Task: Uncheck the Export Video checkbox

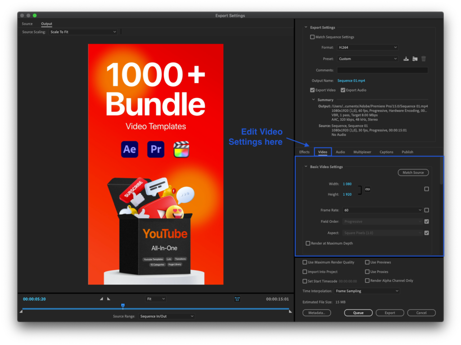Action: (312, 90)
